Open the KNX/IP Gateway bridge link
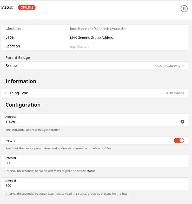 coord(167,66)
